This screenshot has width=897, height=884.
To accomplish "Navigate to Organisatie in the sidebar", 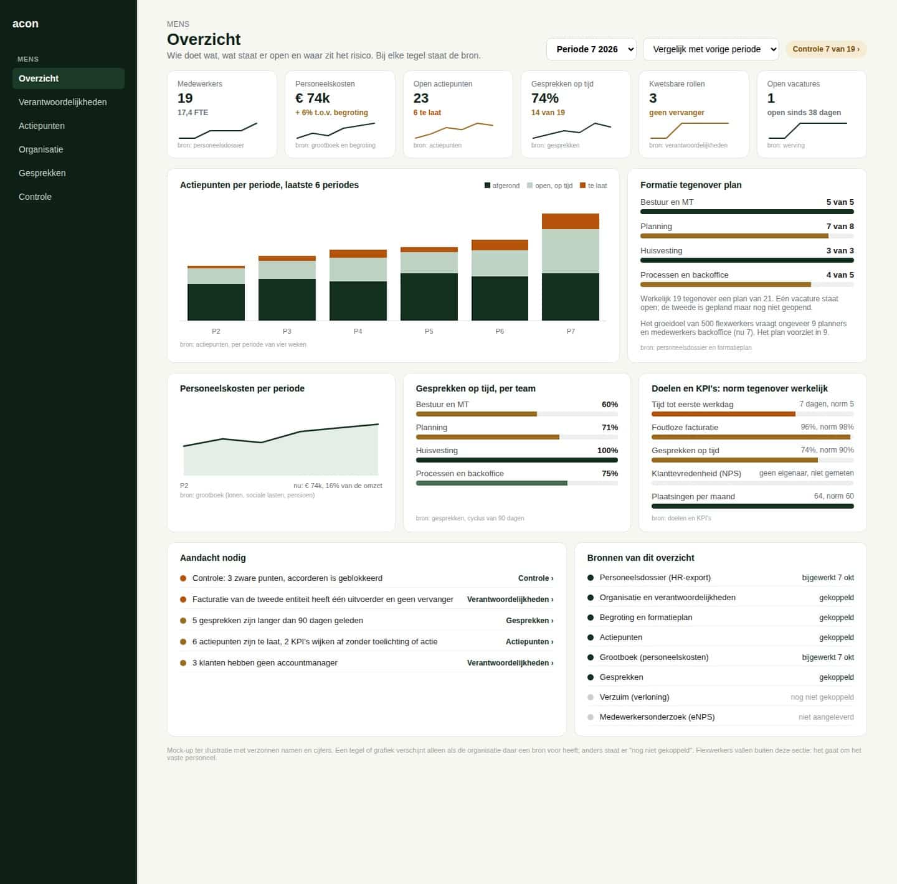I will pyautogui.click(x=69, y=149).
